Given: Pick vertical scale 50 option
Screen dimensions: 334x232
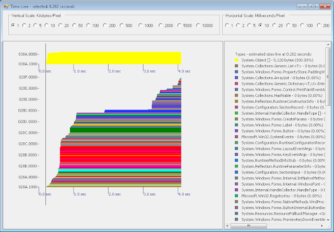Looking at the screenshot, I should point(74,26).
